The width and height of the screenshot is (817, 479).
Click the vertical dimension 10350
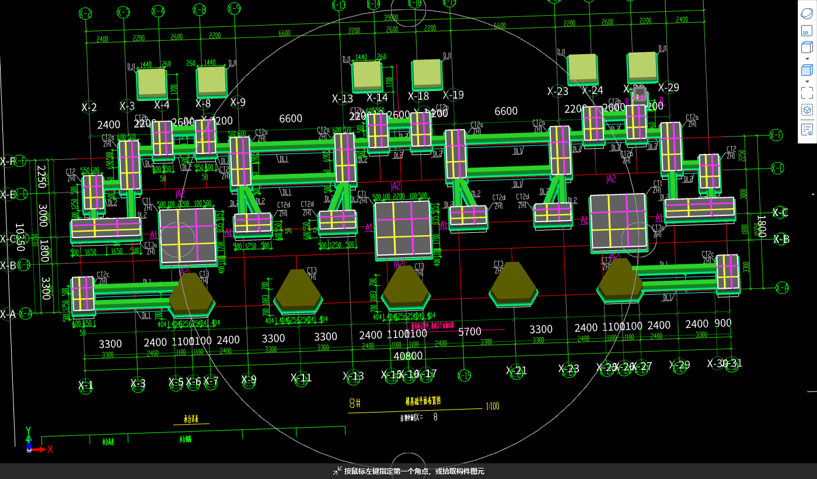click(x=20, y=237)
